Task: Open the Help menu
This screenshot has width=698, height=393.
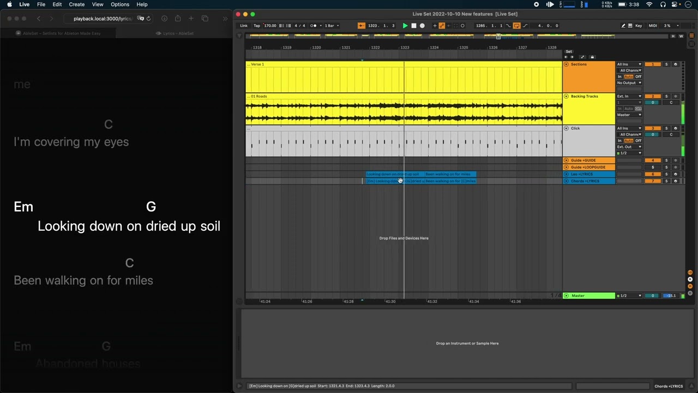Action: (142, 4)
